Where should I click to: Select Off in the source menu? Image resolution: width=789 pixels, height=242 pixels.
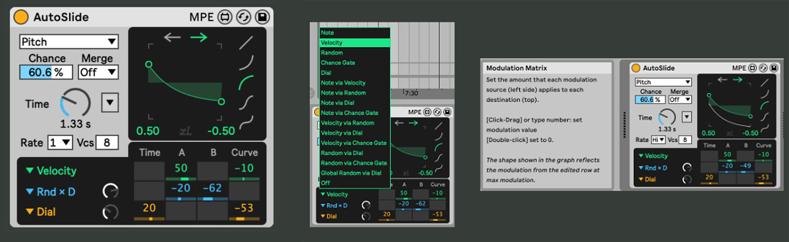355,183
